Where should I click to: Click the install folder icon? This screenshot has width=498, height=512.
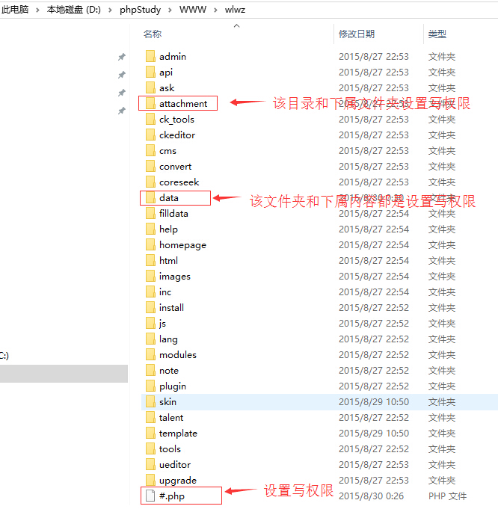150,308
